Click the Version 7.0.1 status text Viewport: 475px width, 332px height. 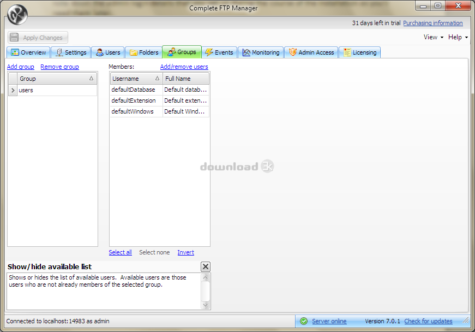tap(382, 321)
